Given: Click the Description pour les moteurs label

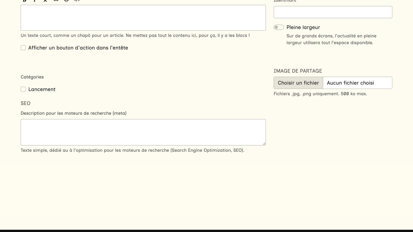Looking at the screenshot, I should tap(74, 113).
